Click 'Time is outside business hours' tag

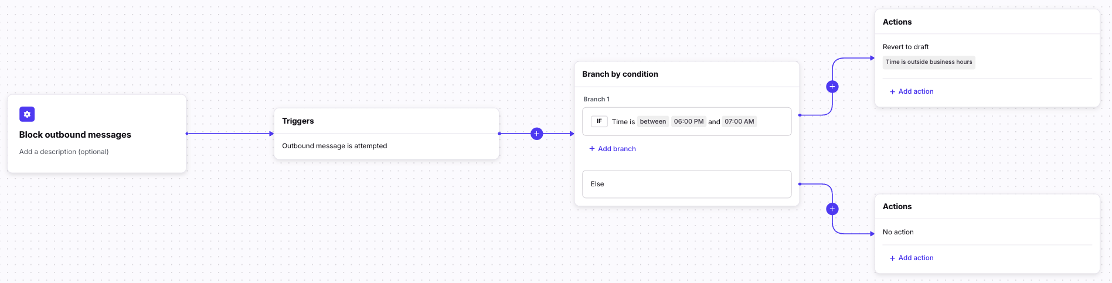(x=929, y=62)
